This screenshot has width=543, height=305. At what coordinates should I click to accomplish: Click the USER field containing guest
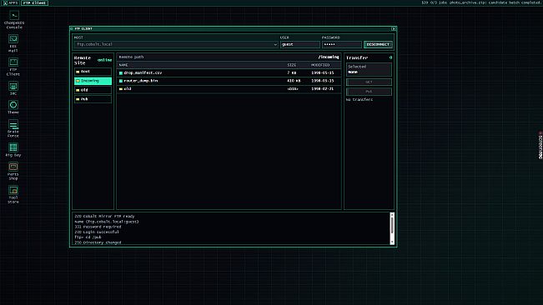300,45
